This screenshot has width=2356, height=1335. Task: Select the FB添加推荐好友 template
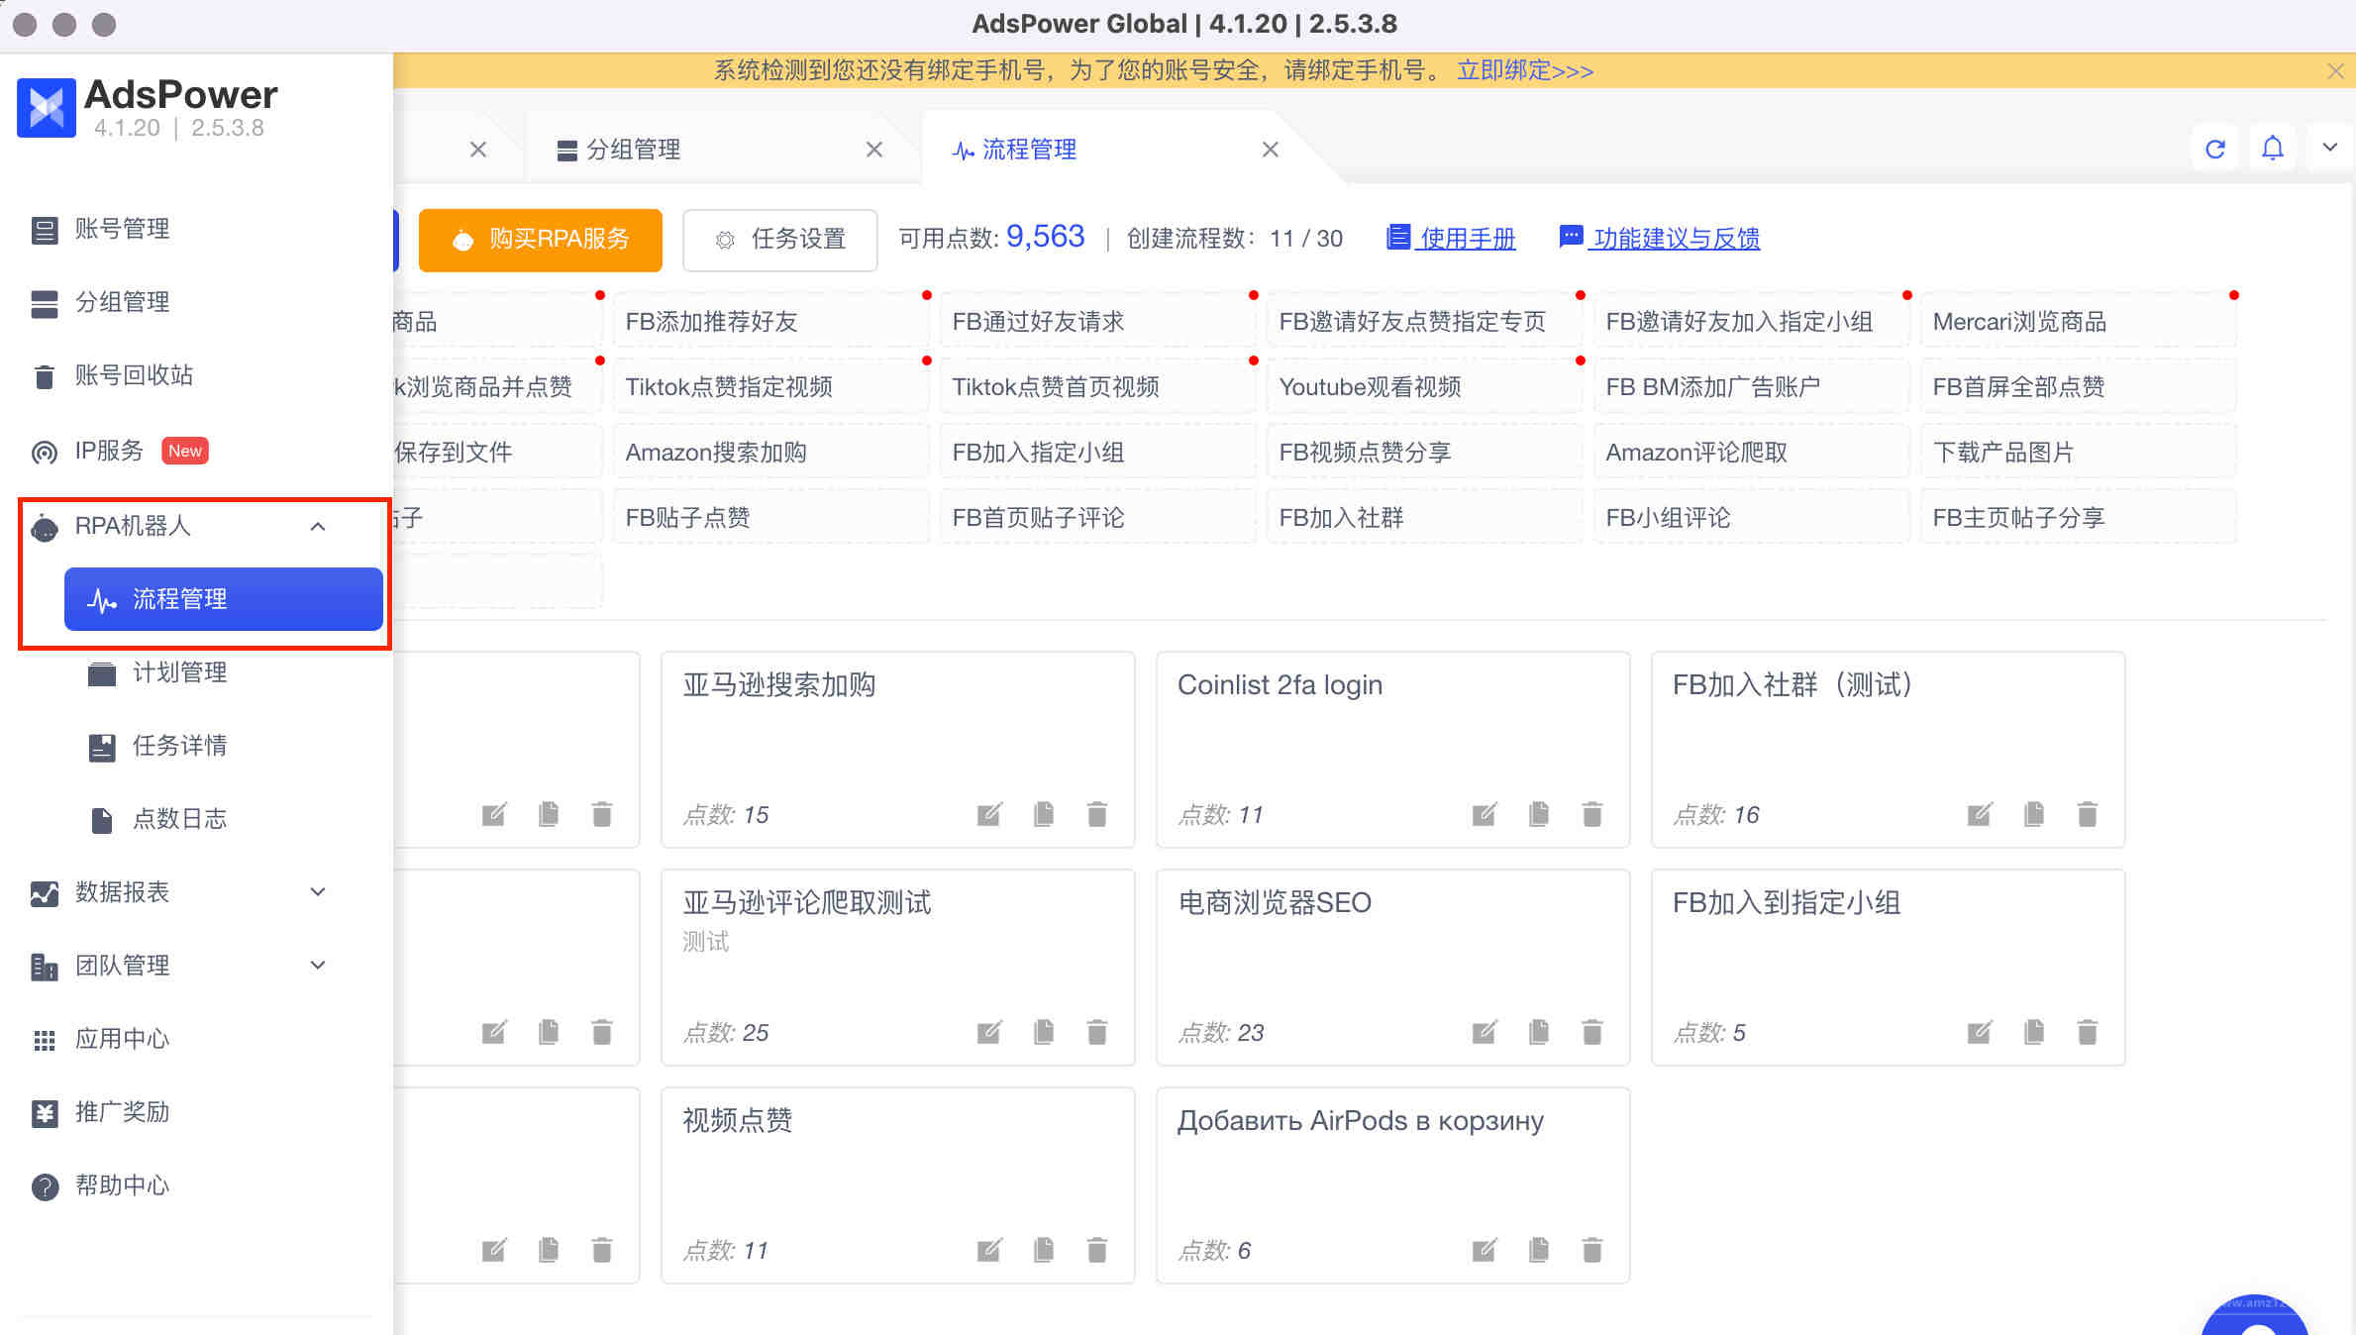click(x=770, y=321)
